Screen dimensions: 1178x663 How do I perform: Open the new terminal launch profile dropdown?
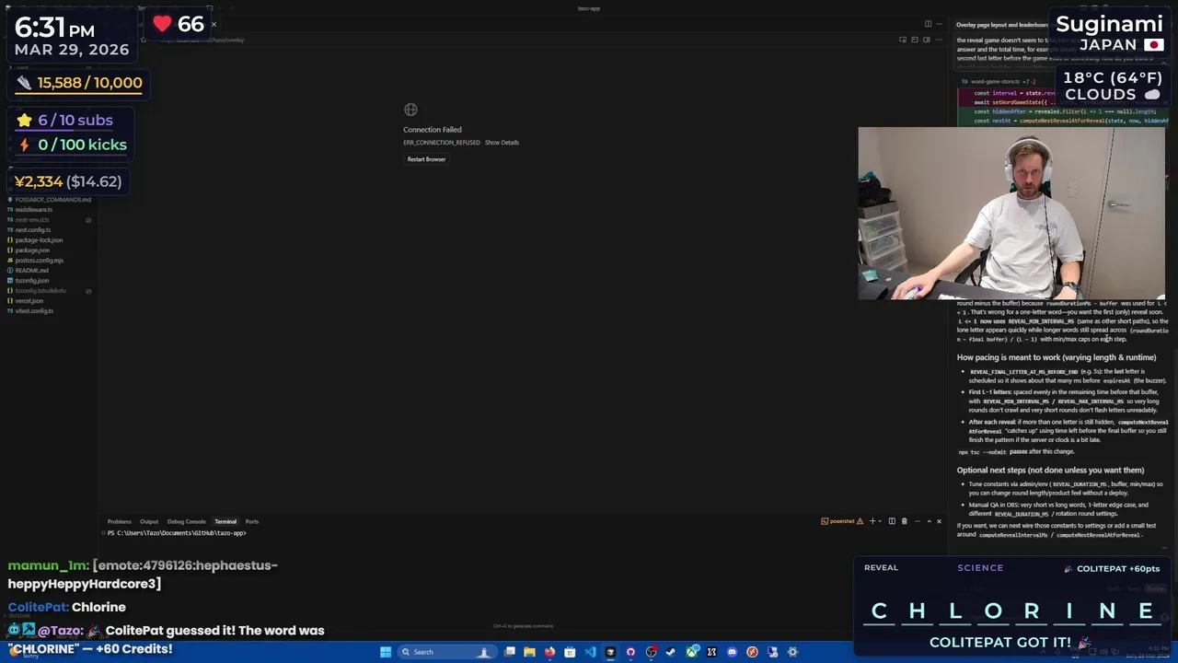click(x=880, y=521)
